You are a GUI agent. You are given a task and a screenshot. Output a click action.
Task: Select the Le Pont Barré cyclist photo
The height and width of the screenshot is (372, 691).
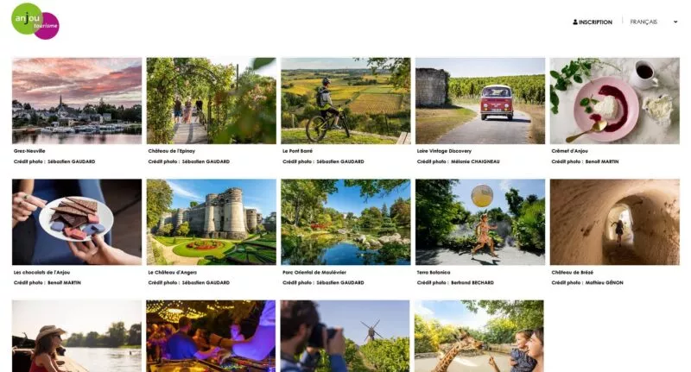[346, 101]
